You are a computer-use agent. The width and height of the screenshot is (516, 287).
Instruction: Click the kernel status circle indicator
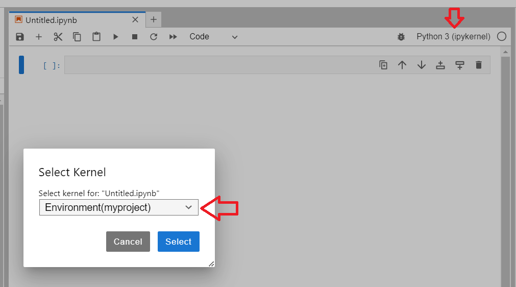click(502, 37)
